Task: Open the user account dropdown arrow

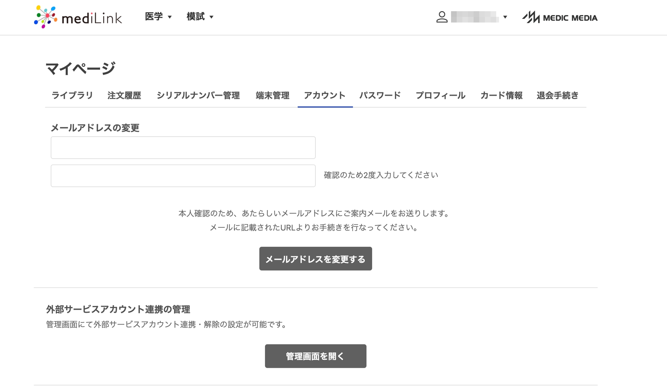Action: [505, 17]
